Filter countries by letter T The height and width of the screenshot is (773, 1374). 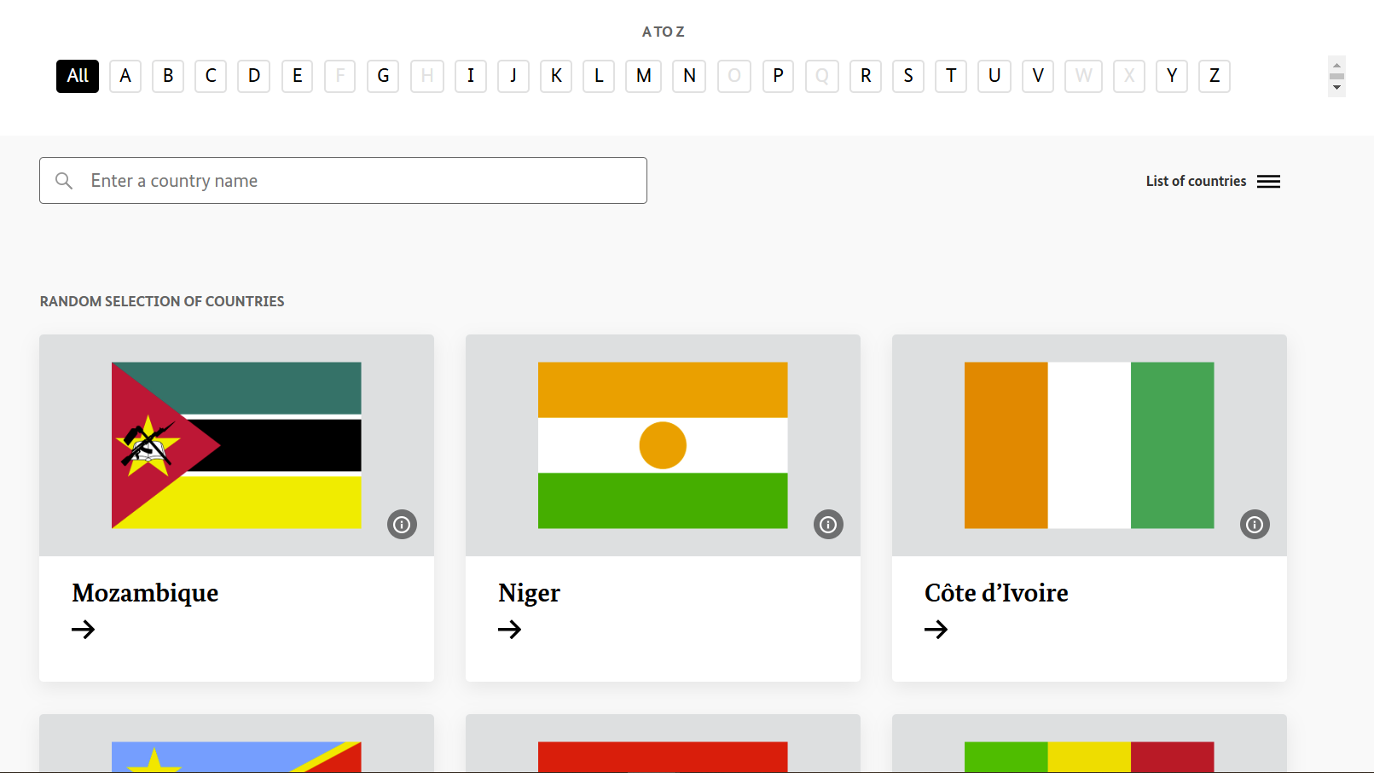click(951, 76)
